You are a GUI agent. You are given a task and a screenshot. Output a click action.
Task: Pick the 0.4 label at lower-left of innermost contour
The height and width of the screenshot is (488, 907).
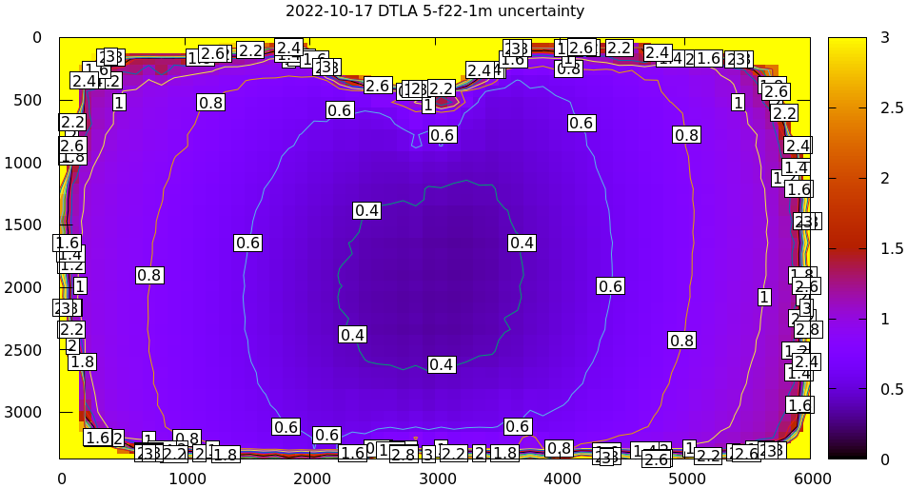click(x=352, y=335)
